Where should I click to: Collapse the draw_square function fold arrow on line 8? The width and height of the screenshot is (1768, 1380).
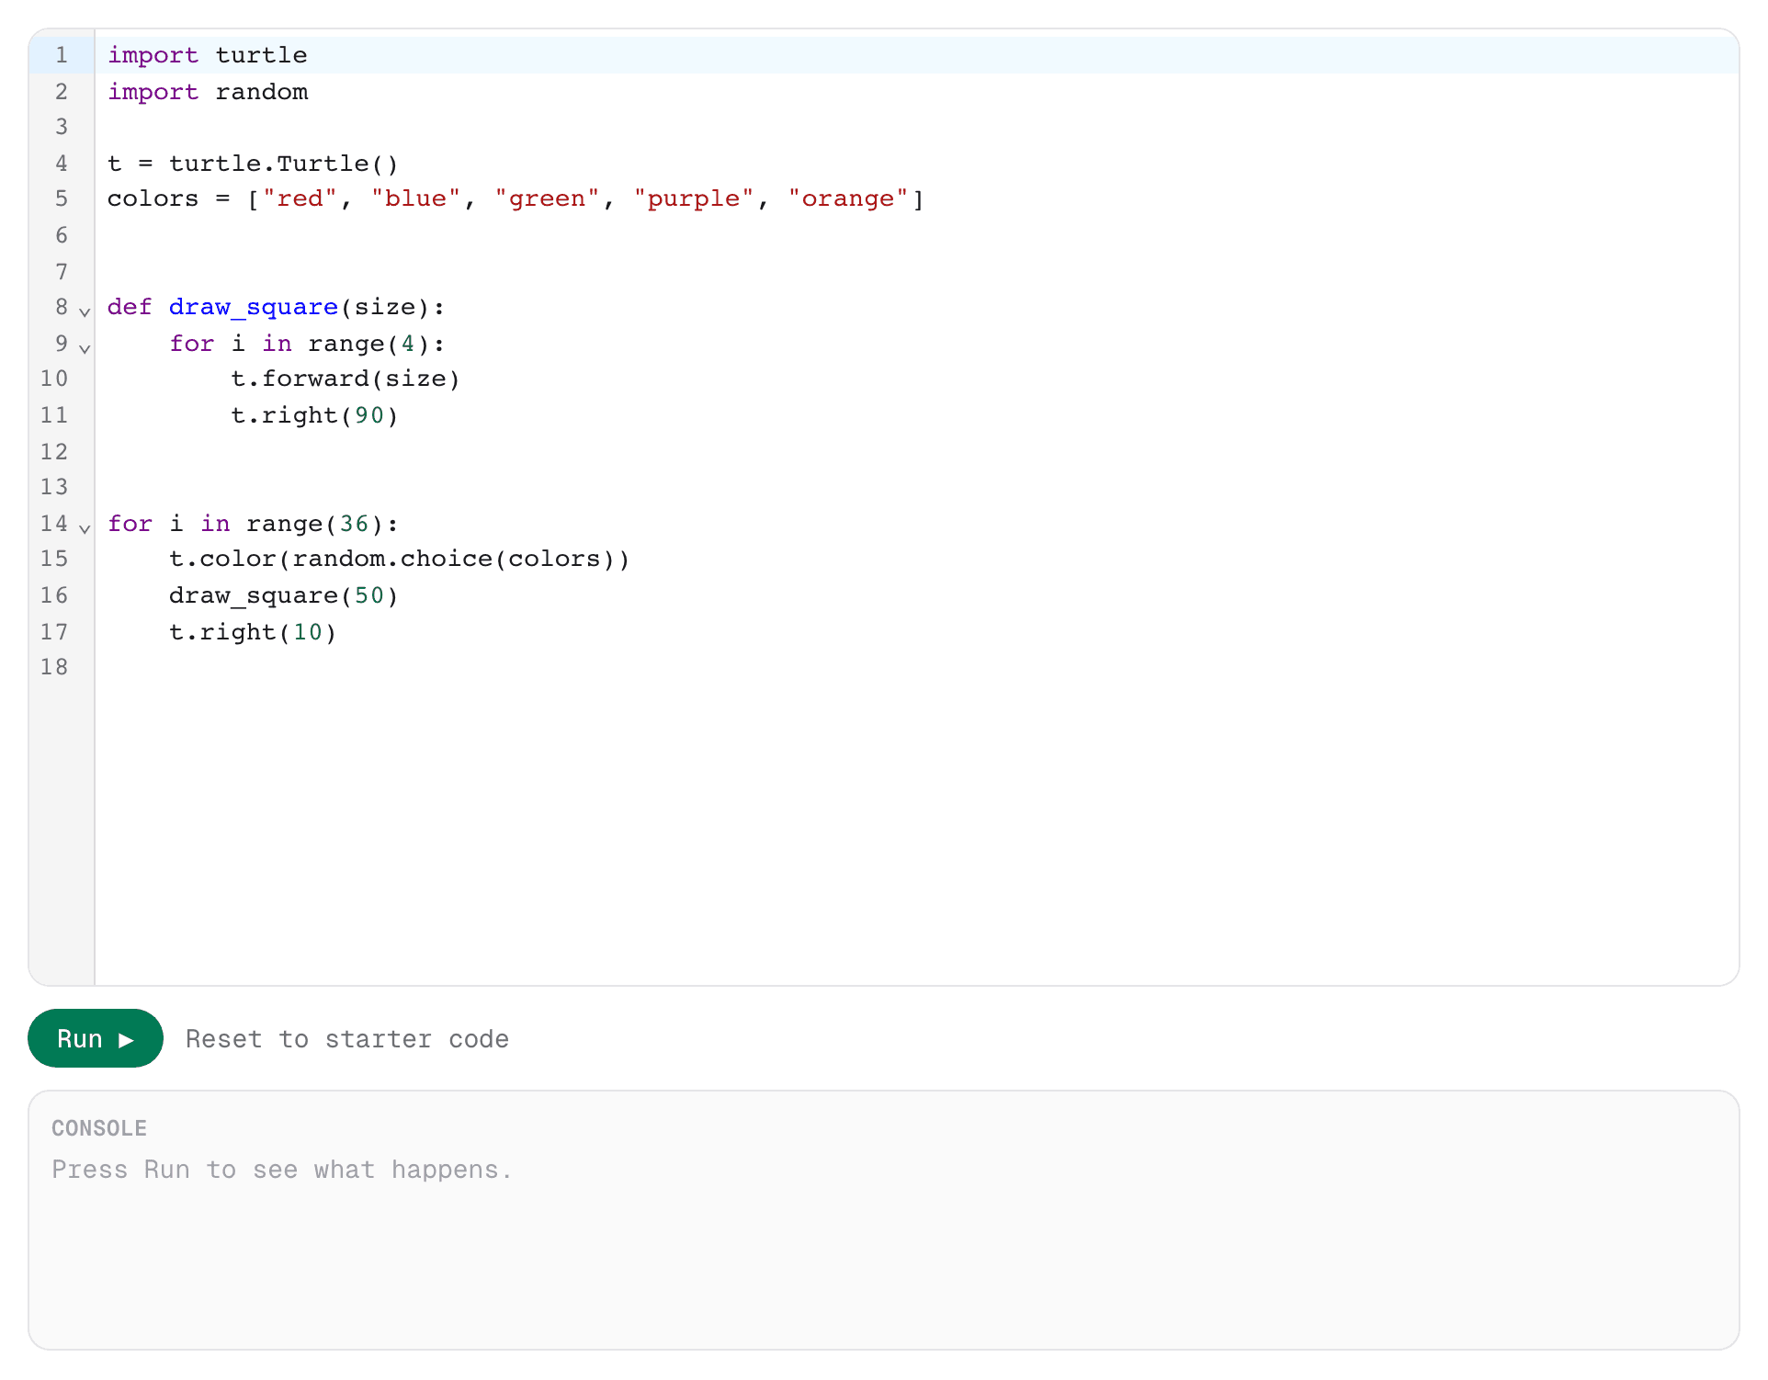tap(85, 311)
